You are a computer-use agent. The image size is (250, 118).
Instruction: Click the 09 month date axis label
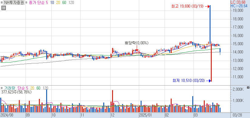28,115
